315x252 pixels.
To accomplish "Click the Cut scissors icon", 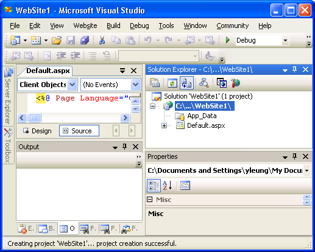I will coord(102,40).
